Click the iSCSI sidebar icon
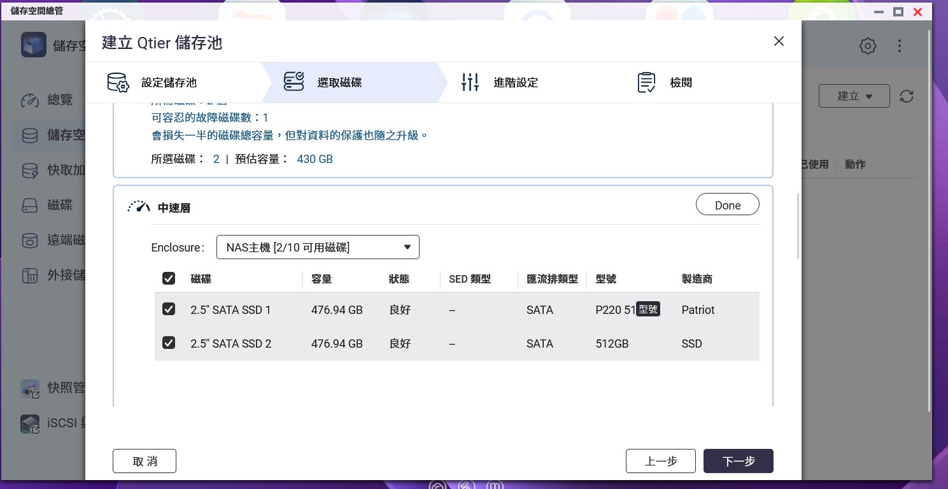This screenshot has height=489, width=948. click(30, 423)
